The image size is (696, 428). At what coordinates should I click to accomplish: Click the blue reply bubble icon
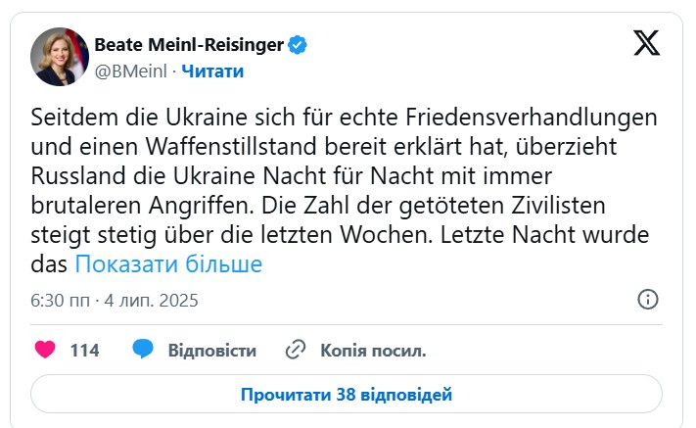pyautogui.click(x=143, y=350)
